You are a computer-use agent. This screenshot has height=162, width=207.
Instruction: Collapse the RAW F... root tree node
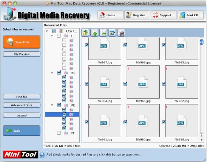tap(47, 31)
